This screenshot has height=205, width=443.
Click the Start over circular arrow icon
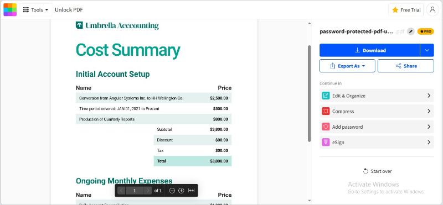365,171
